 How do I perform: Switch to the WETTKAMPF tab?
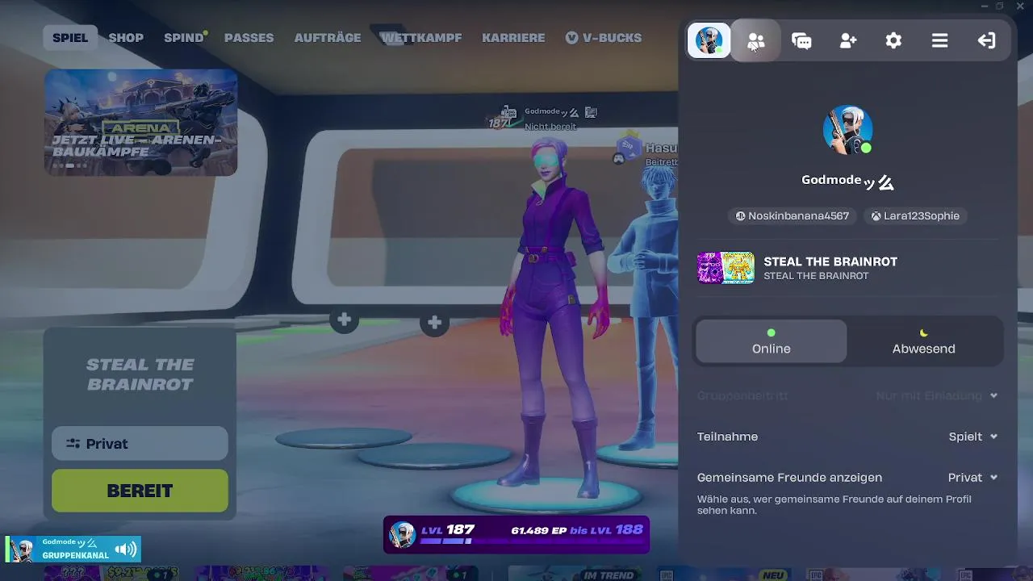[421, 38]
